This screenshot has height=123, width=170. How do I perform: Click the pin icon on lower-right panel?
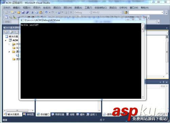tap(164, 82)
